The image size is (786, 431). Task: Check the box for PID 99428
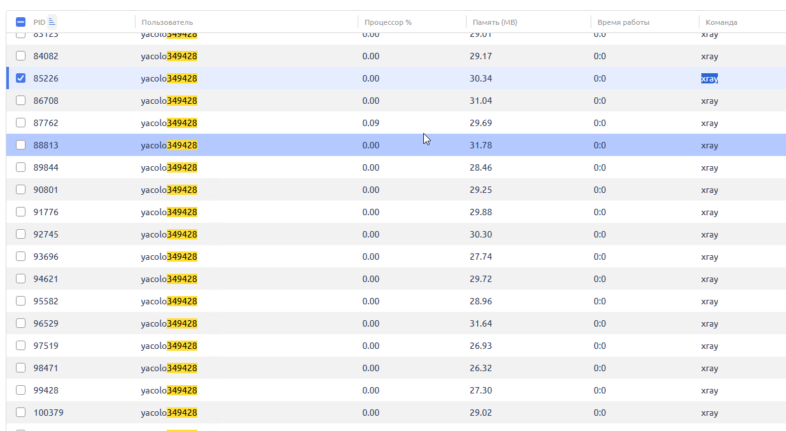tap(20, 390)
